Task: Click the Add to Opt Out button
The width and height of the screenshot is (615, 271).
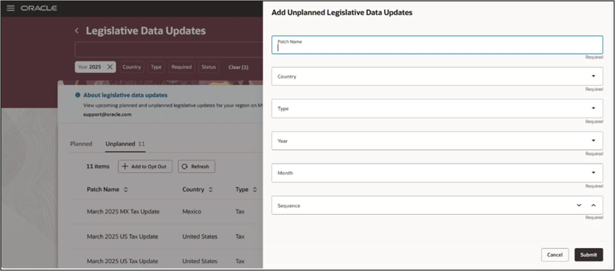Action: point(145,166)
